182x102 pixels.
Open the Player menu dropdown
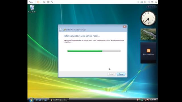[32, 2]
